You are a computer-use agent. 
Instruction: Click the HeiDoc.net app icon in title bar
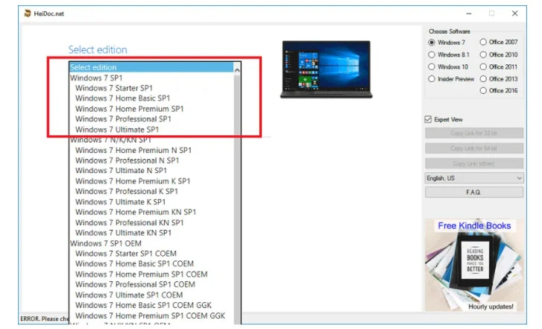28,13
